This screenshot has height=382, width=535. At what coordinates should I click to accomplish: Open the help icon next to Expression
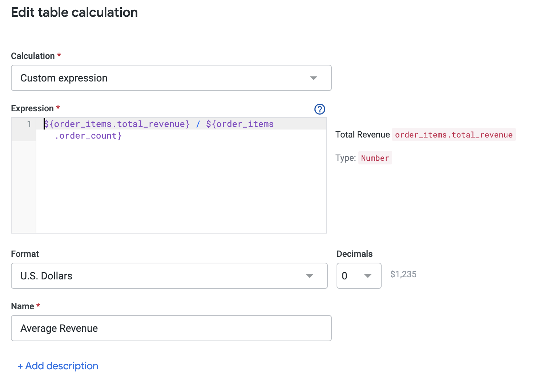coord(319,109)
